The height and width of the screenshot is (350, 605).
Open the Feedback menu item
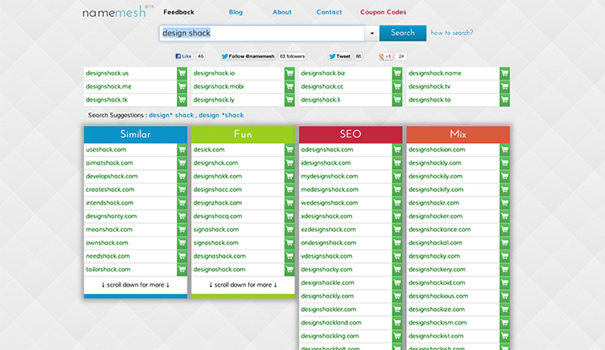click(179, 12)
